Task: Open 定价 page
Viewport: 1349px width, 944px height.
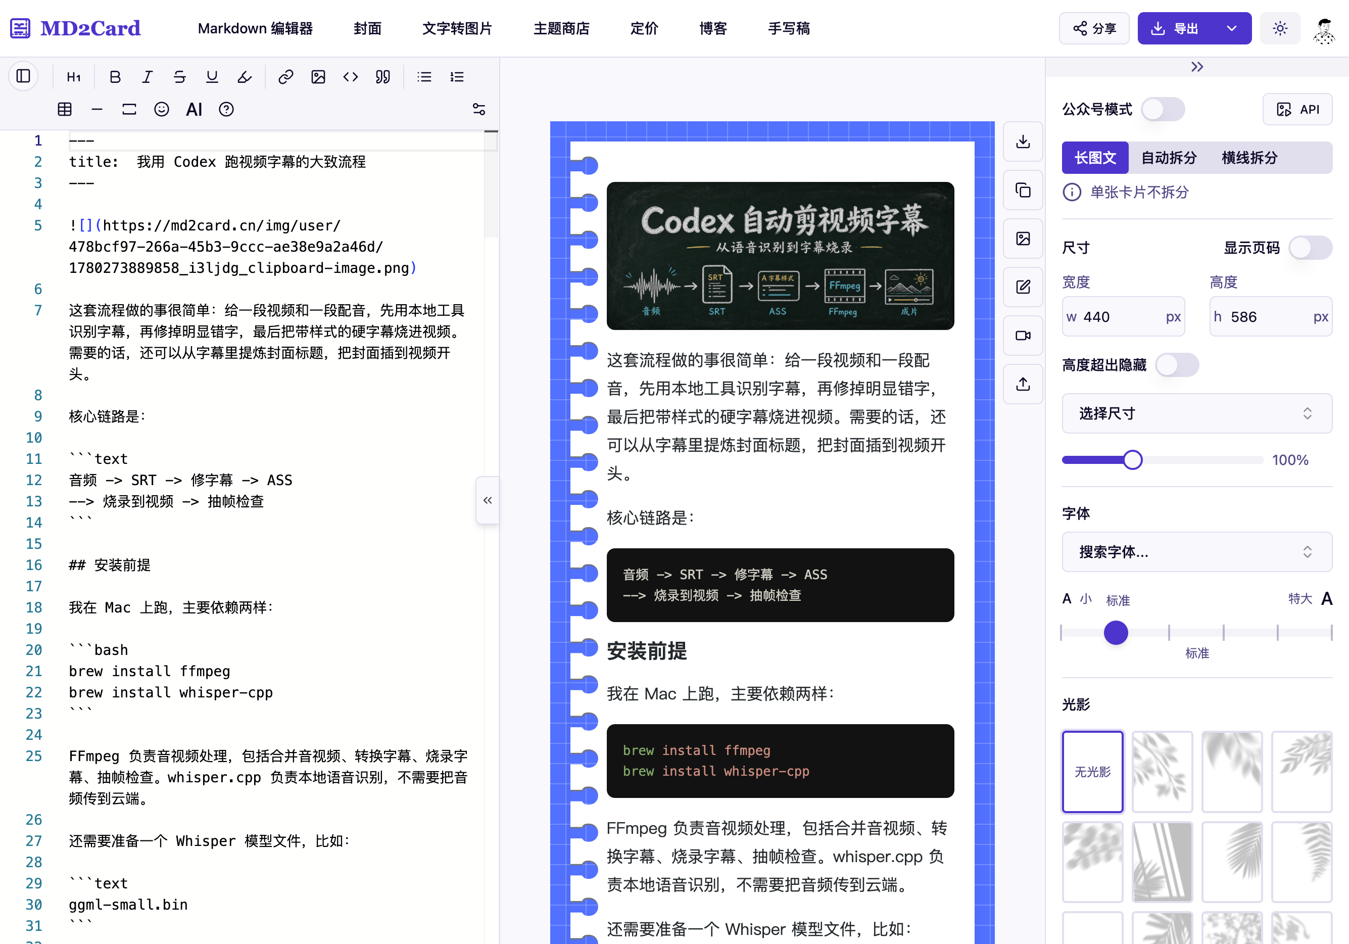Action: (644, 28)
